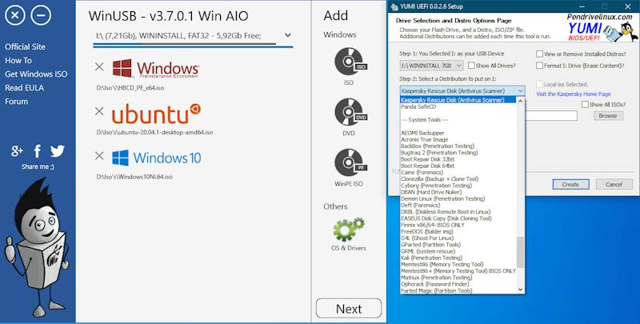Select Parted Magic (Partition Tools)
Viewport: 640px width, 324px height.
click(x=437, y=290)
